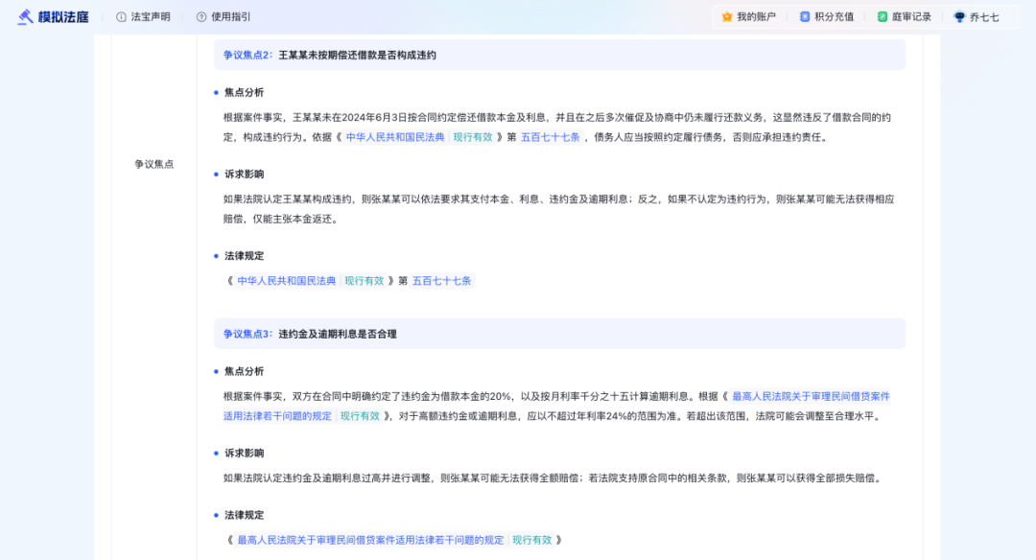
Task: Click 焦点分析 heading under 争议焦点2
Action: pos(244,92)
